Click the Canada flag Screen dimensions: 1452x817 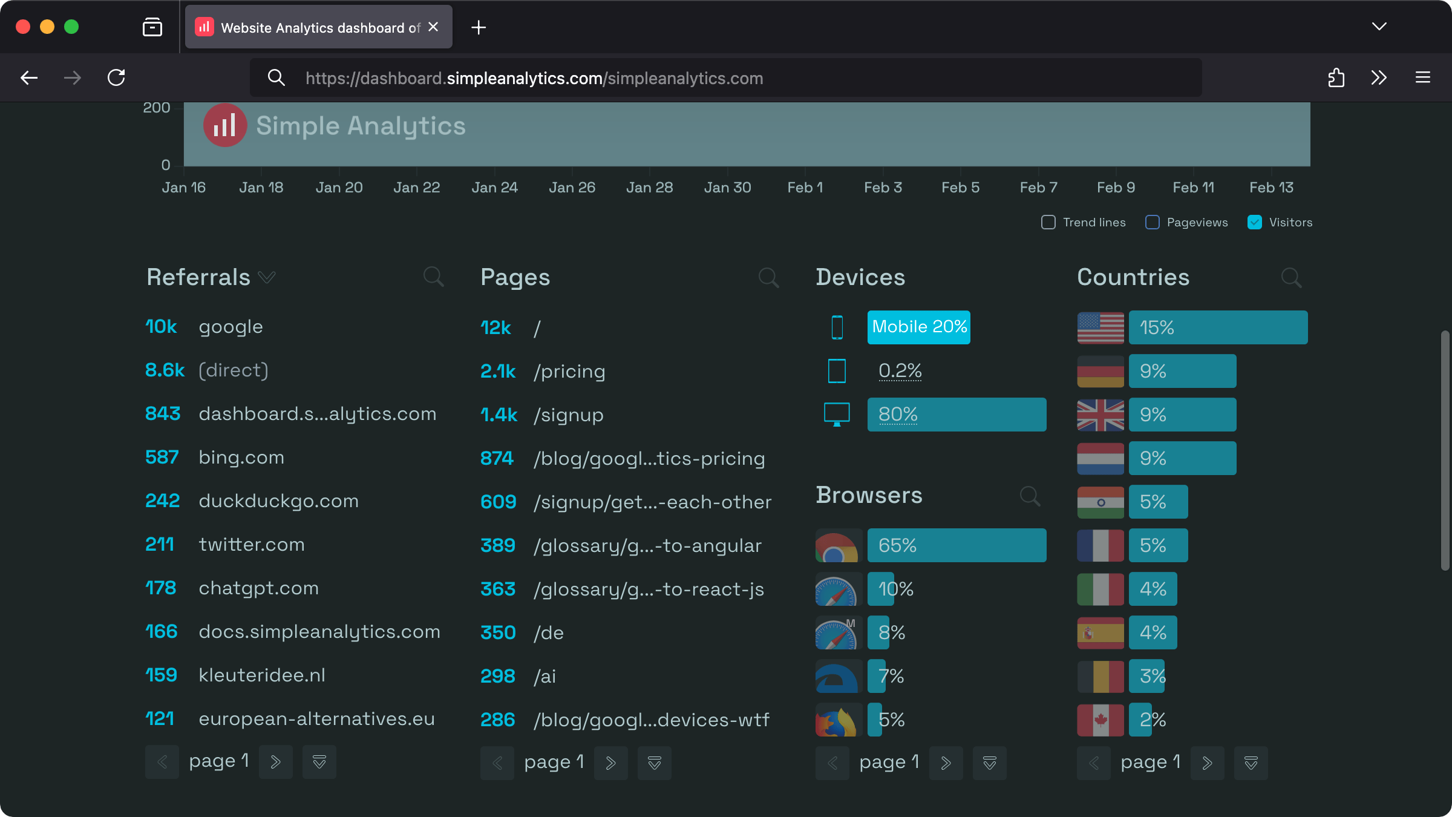1100,720
